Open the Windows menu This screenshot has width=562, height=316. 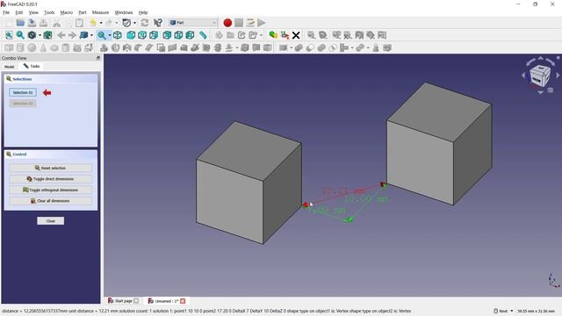[x=124, y=12]
